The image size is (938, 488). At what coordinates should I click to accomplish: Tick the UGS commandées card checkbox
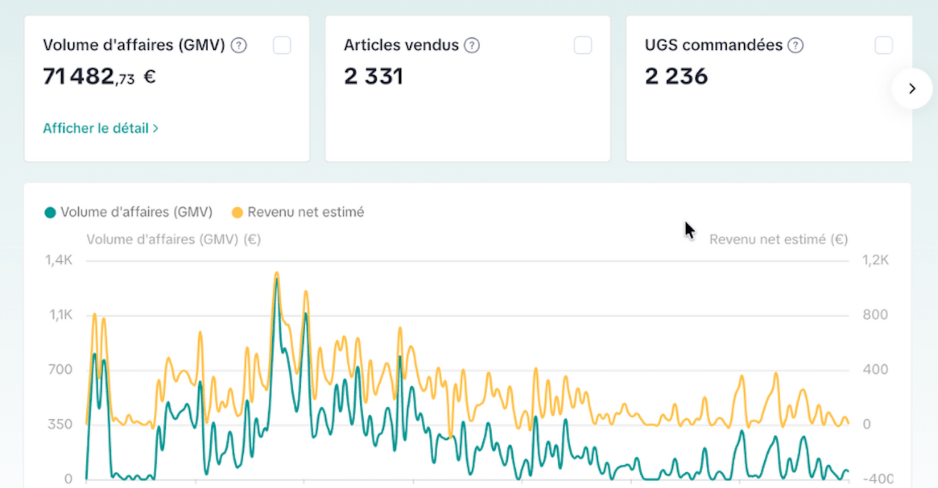884,45
